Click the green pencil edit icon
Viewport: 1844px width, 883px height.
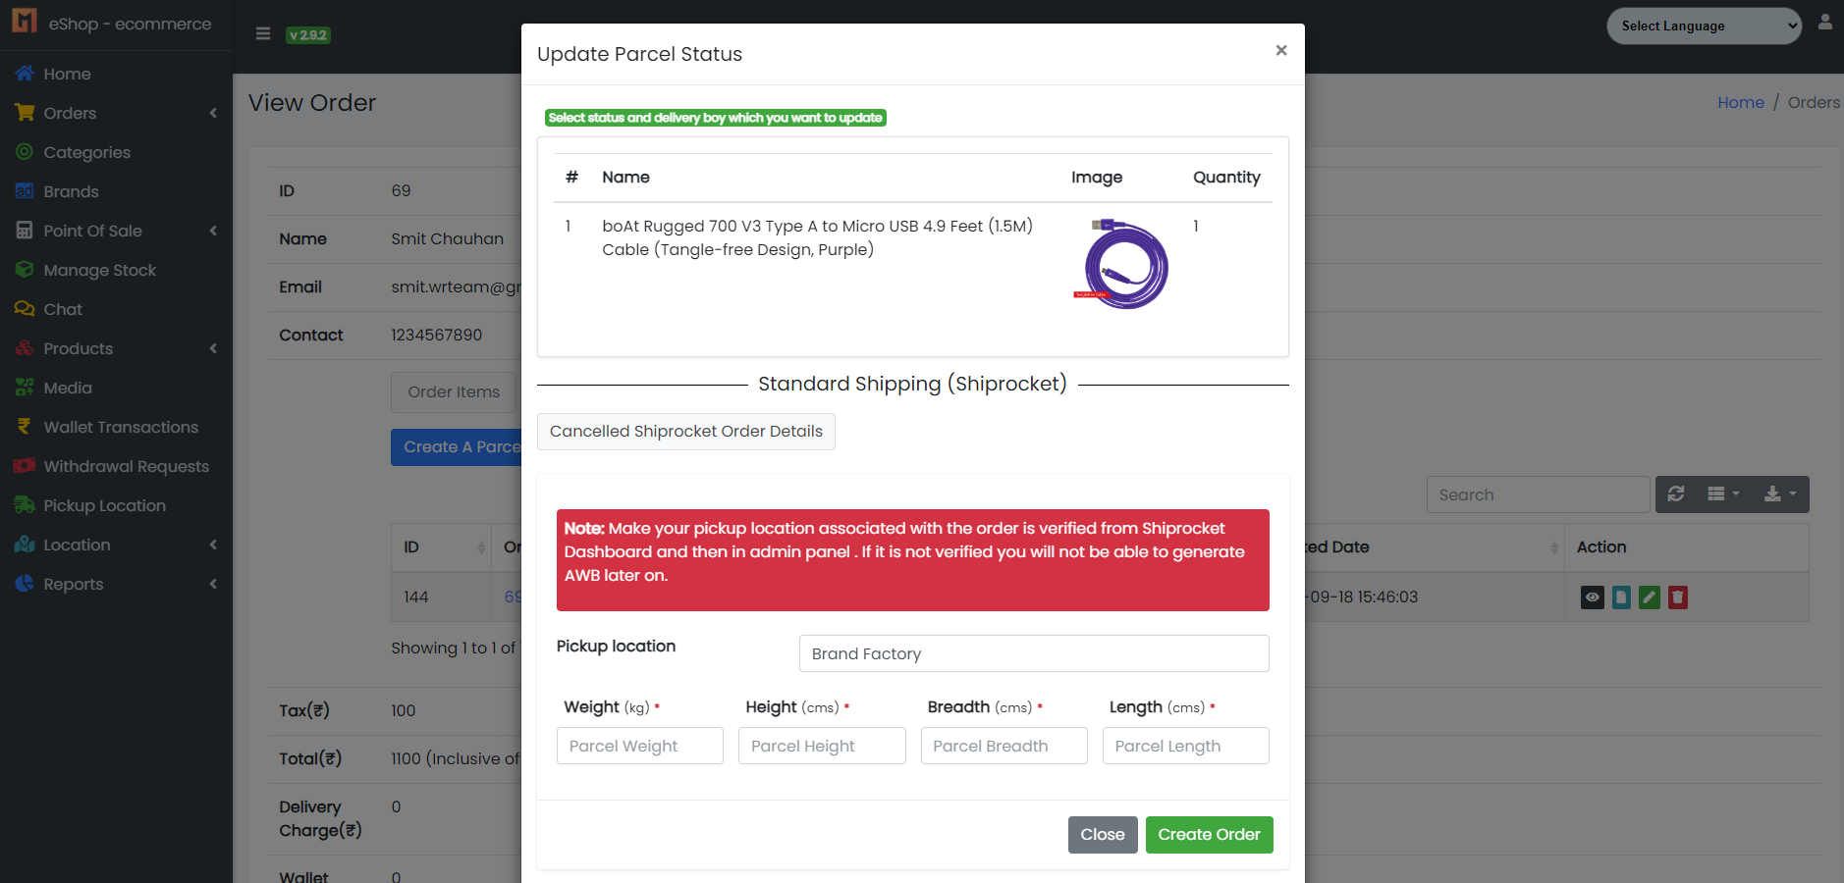pos(1650,597)
